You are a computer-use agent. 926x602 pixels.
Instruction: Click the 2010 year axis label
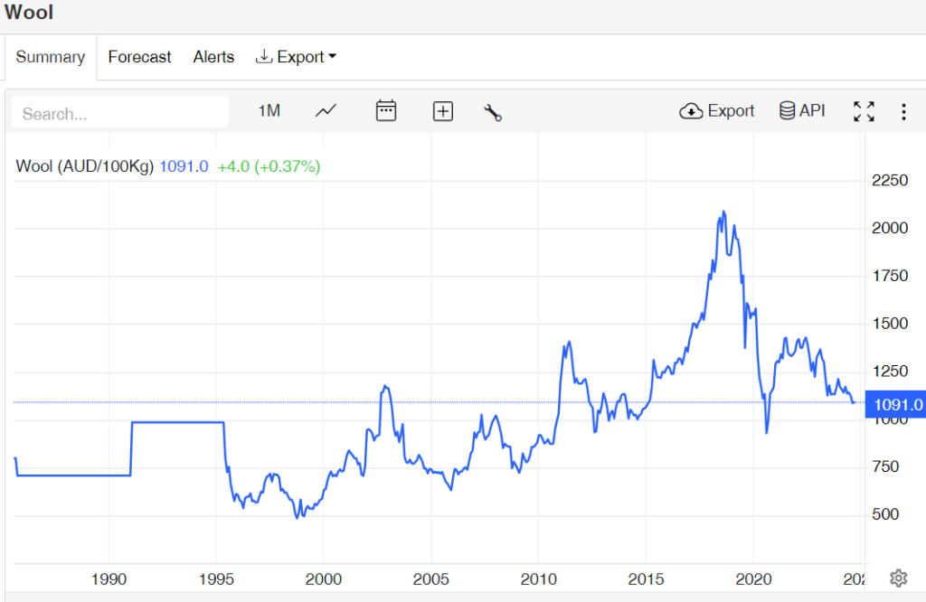click(x=539, y=579)
